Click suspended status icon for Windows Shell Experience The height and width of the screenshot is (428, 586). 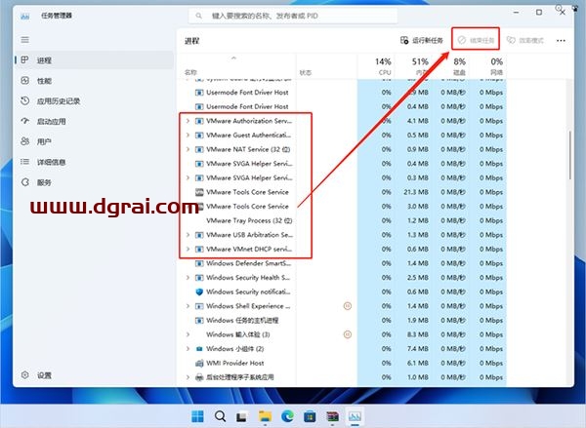coord(347,306)
